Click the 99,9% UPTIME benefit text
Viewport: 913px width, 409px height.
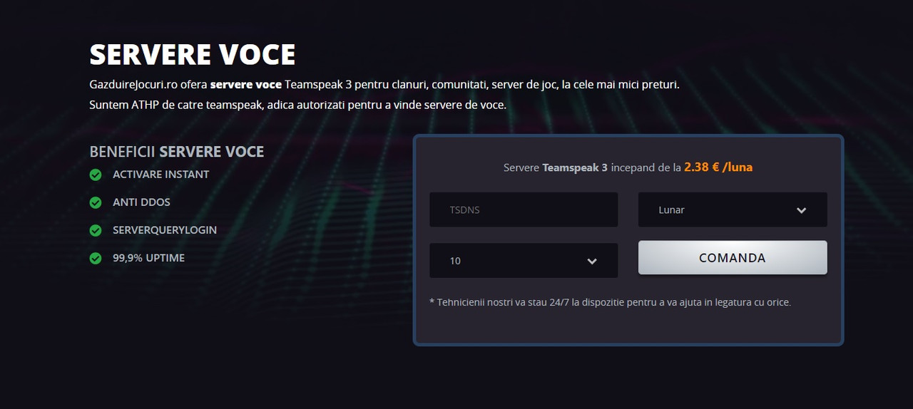148,258
